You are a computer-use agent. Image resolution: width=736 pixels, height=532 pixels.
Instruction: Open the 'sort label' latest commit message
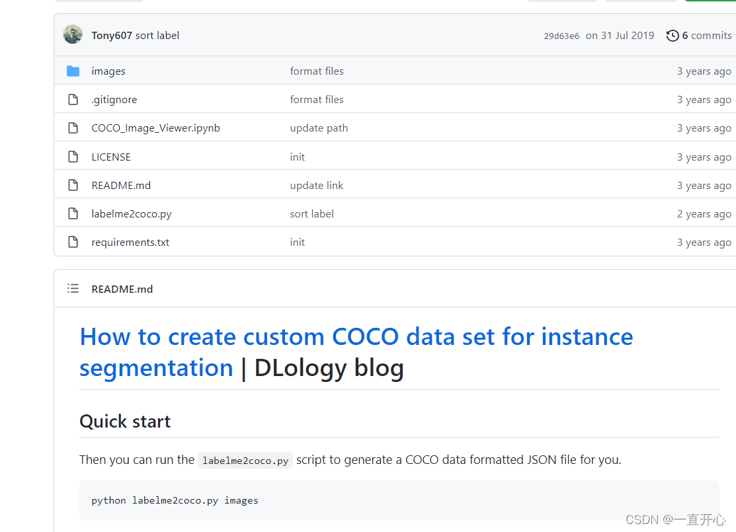click(157, 36)
